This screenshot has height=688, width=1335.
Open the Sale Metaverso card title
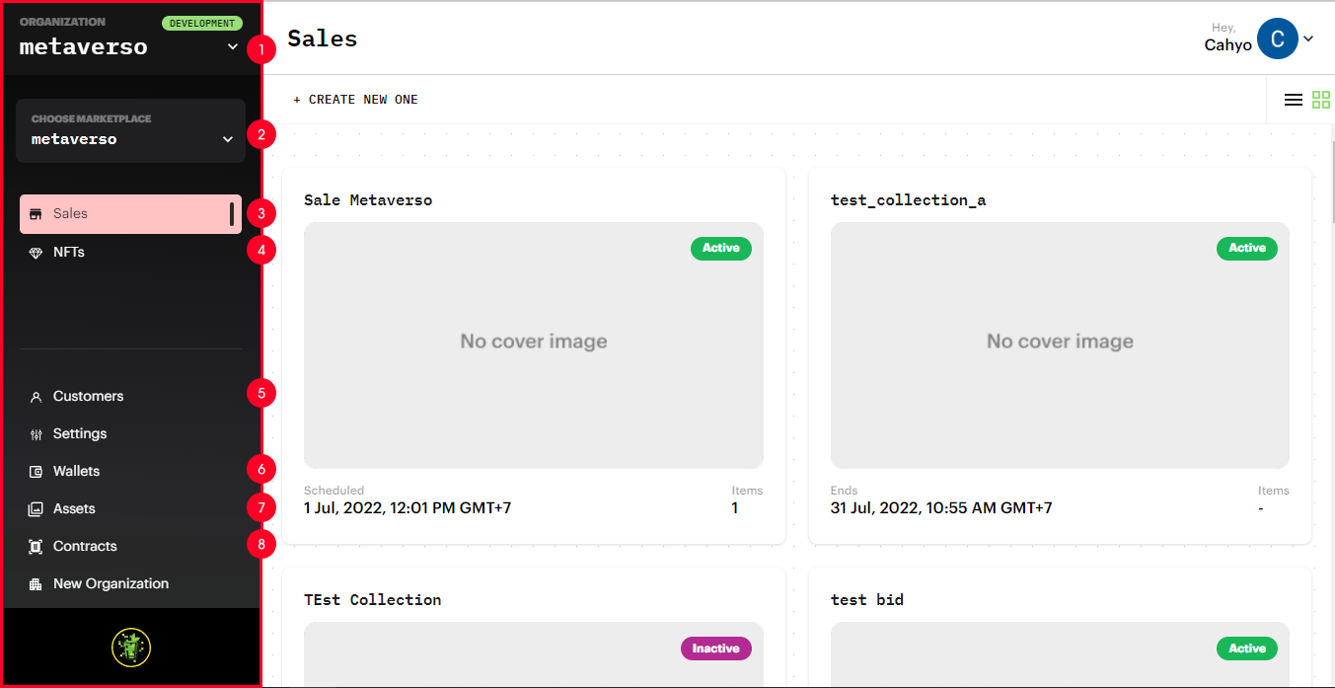pyautogui.click(x=368, y=200)
